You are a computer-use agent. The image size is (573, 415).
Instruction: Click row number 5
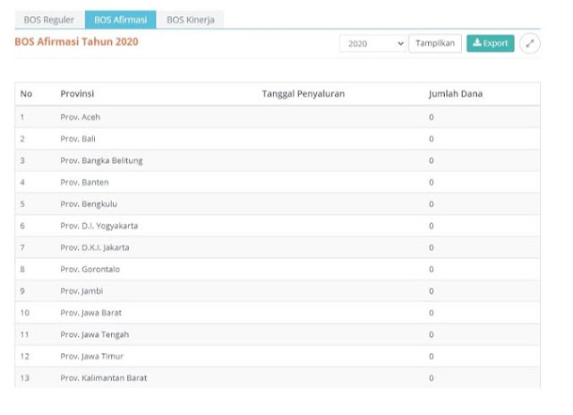coord(22,203)
